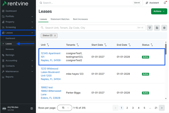Switch to Statement Batches tab

point(60,19)
